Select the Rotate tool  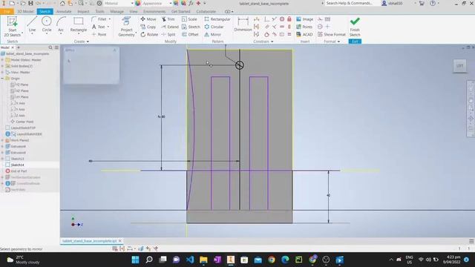(x=149, y=35)
